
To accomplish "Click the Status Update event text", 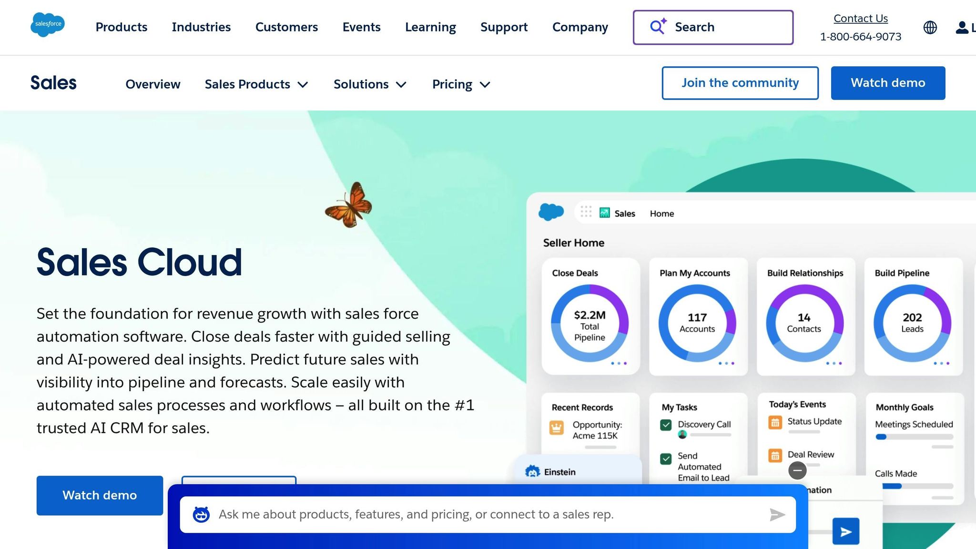I will [x=814, y=421].
